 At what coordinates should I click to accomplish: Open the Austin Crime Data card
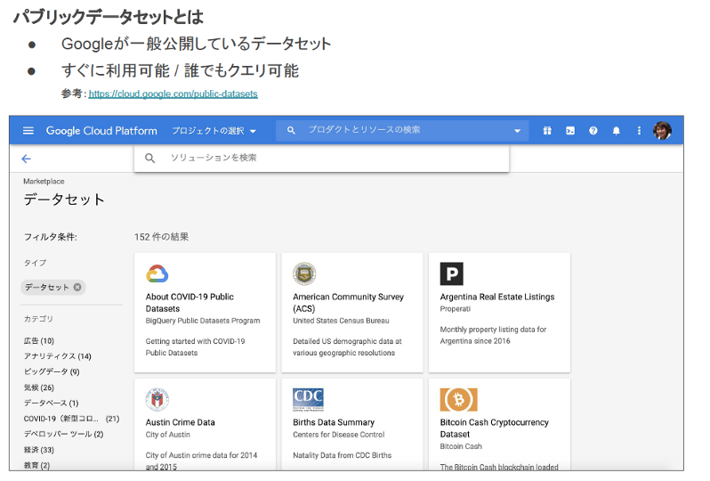click(206, 424)
